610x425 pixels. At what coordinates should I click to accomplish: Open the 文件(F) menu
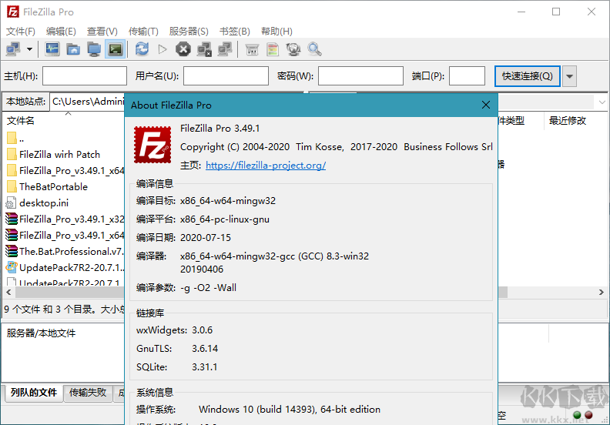21,31
